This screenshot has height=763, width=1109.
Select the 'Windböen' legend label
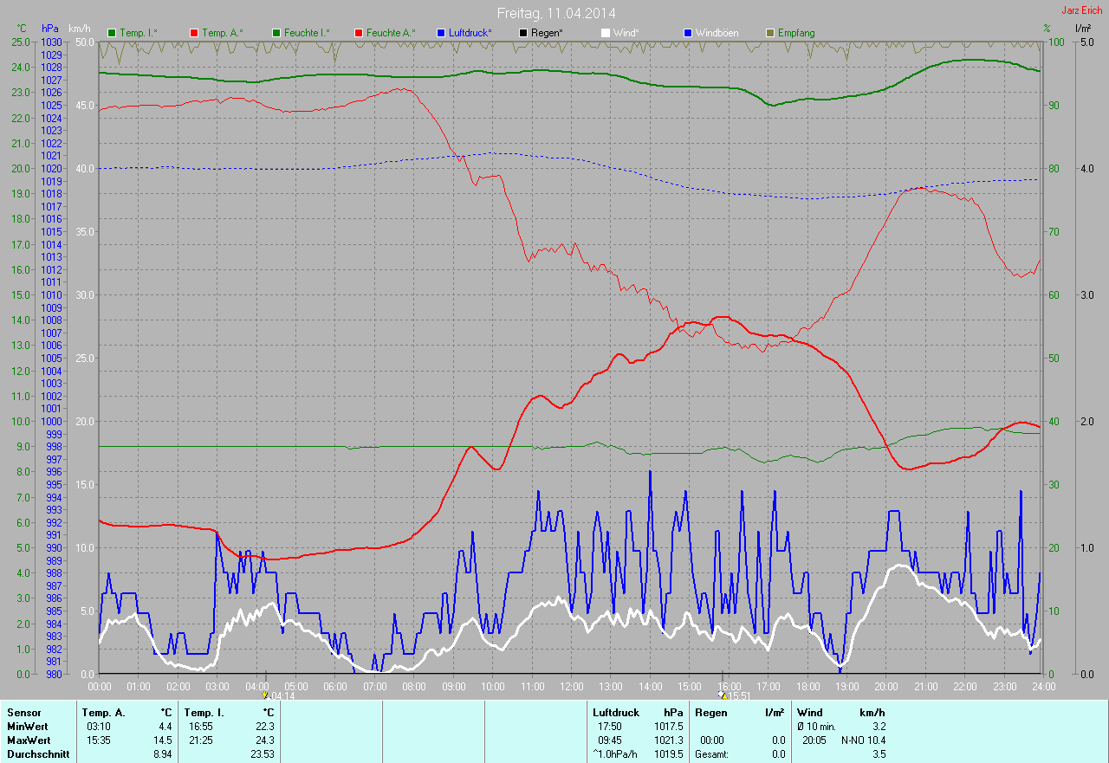pyautogui.click(x=717, y=33)
